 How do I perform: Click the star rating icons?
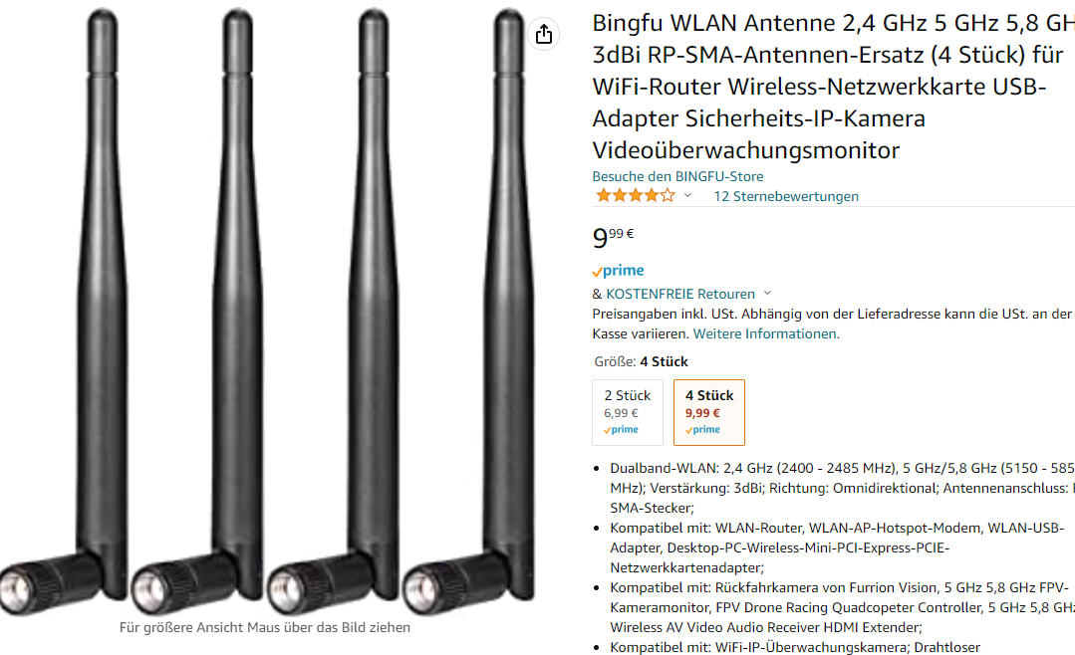pos(636,196)
